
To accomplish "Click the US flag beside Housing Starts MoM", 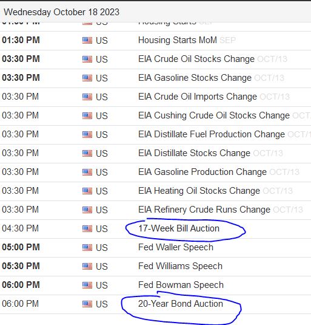I will pos(87,40).
